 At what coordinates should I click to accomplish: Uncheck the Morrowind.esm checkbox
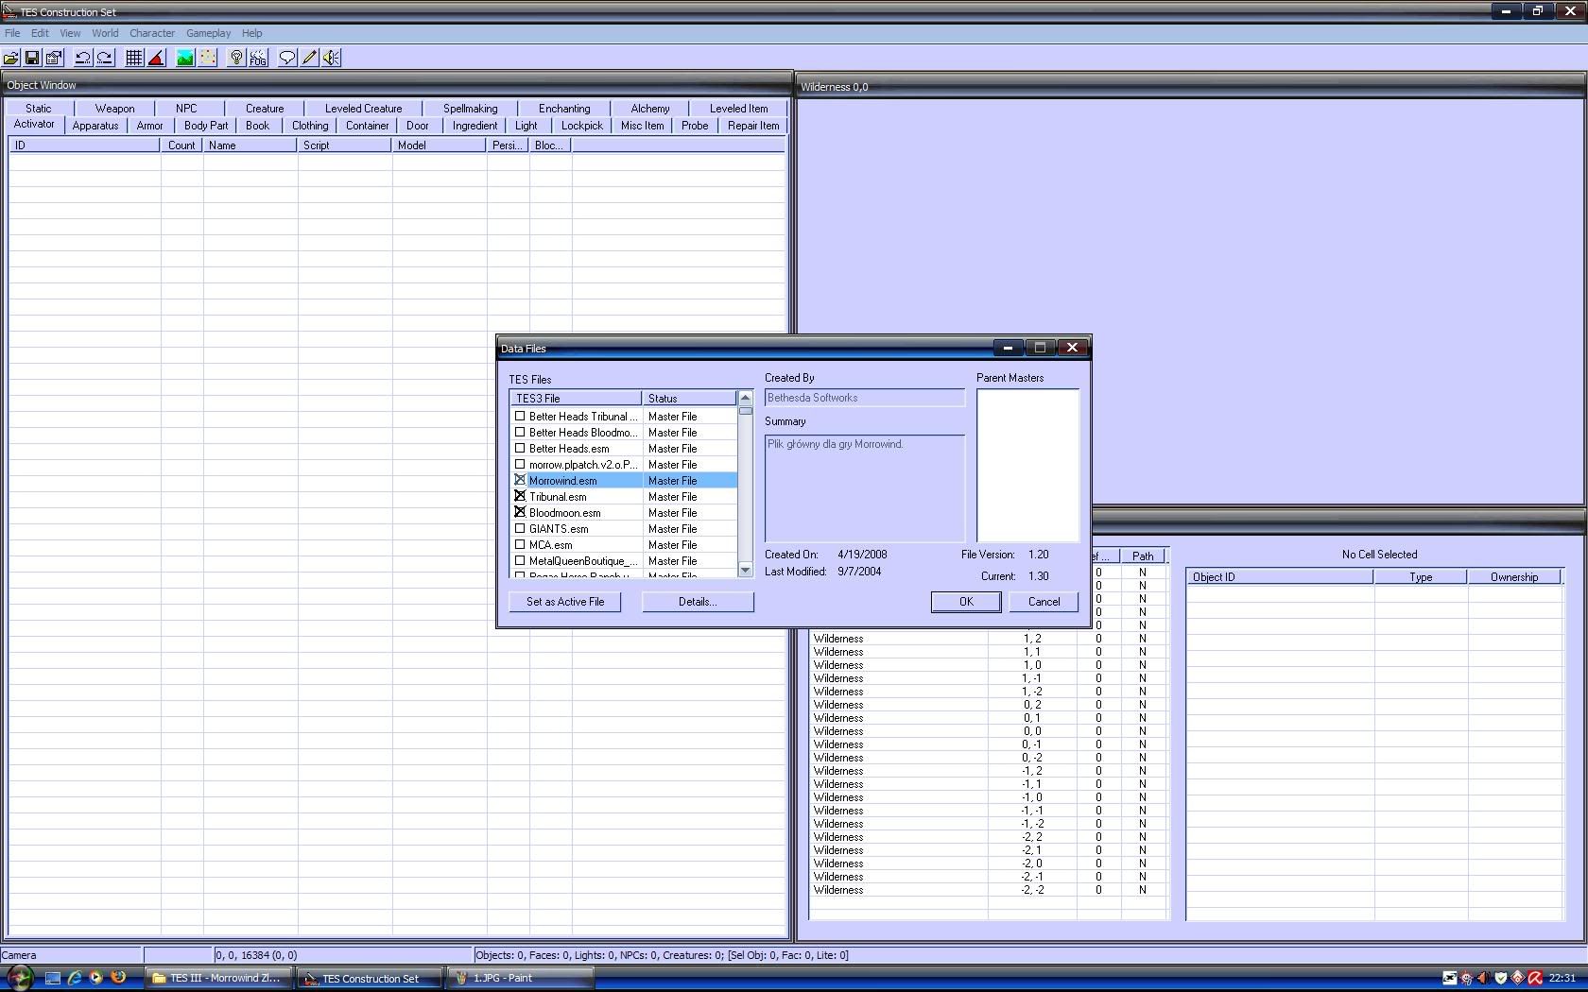click(520, 480)
